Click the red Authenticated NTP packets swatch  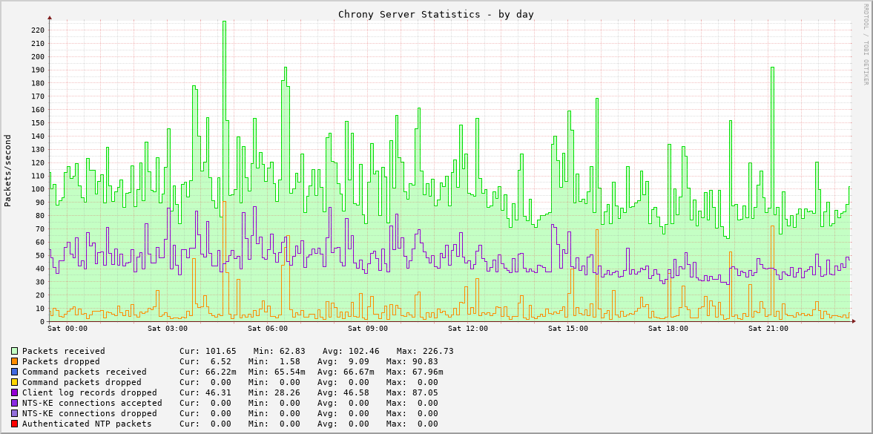click(x=15, y=424)
